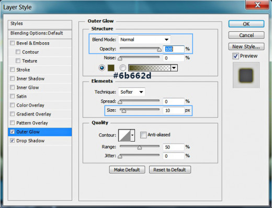Open the Gradient Overlay settings label
272x208 pixels.
coord(33,114)
